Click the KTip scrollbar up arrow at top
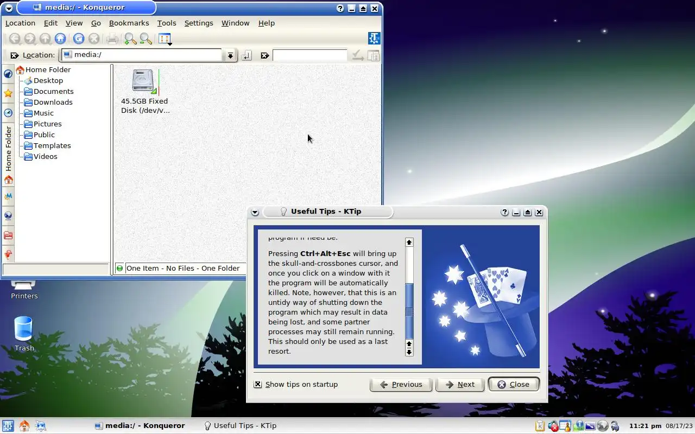Screen dimensions: 695x434 click(x=409, y=242)
